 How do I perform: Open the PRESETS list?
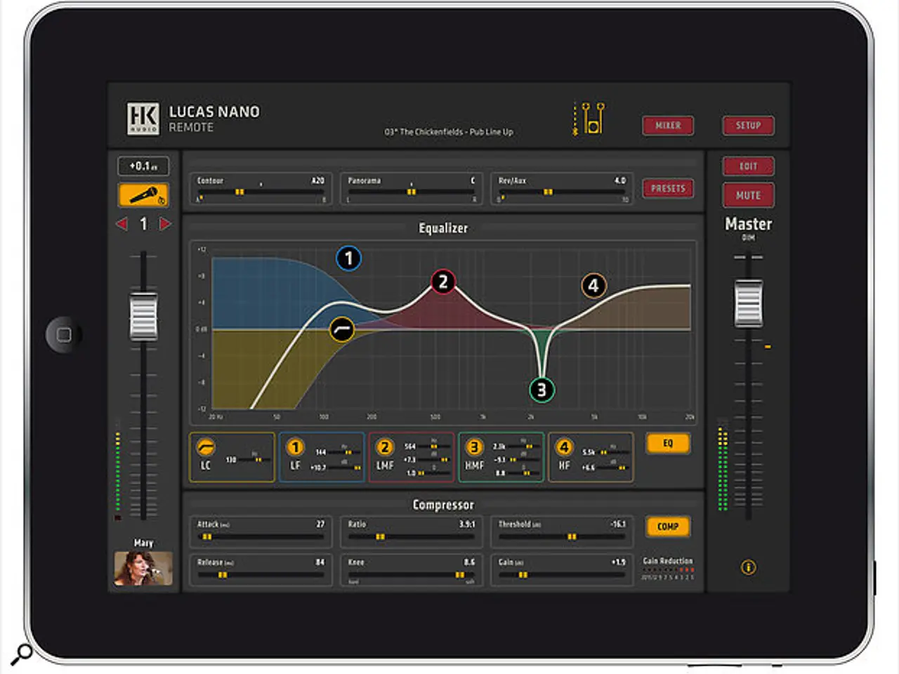[668, 188]
